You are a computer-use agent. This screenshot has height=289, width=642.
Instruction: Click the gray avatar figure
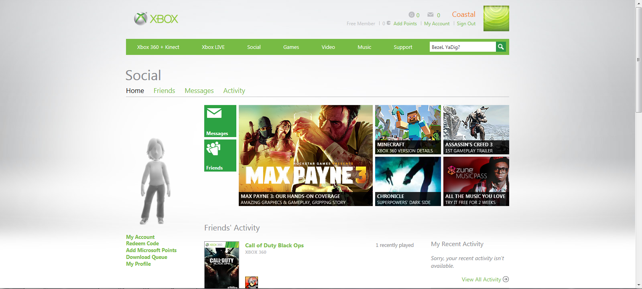coord(155,181)
